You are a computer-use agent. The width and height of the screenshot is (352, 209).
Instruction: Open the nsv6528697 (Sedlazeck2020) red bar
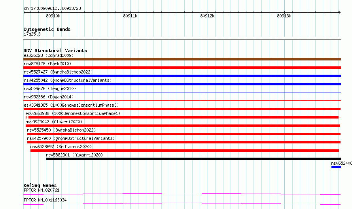tap(185, 151)
